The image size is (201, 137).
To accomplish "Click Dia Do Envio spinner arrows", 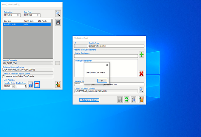I will (x=26, y=86).
